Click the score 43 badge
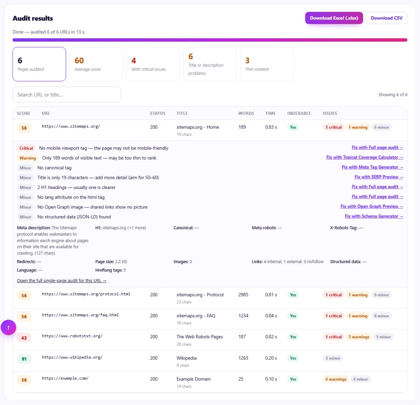Image resolution: width=420 pixels, height=405 pixels. pyautogui.click(x=24, y=338)
